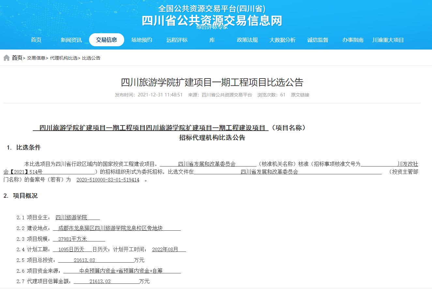Click the platform name 全国公共资源交易平台(四川省)
The height and width of the screenshot is (289, 432).
(x=212, y=8)
